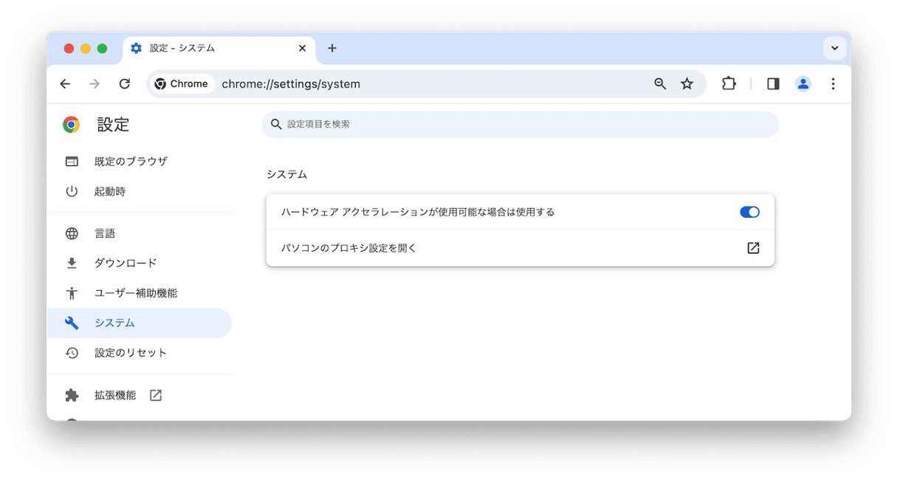Viewport: 898px width, 482px height.
Task: Expand the tab search chevron dropdown
Action: click(834, 48)
